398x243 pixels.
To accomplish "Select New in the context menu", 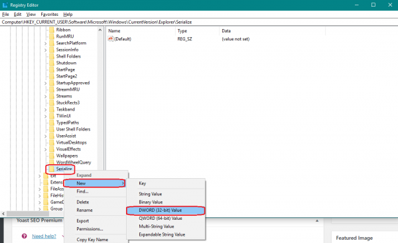I will tap(95, 183).
